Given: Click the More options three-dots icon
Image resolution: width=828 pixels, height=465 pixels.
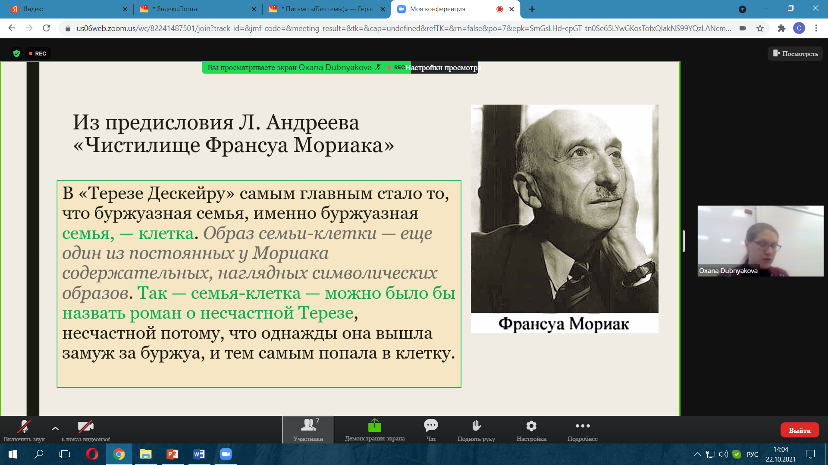Looking at the screenshot, I should 582,426.
